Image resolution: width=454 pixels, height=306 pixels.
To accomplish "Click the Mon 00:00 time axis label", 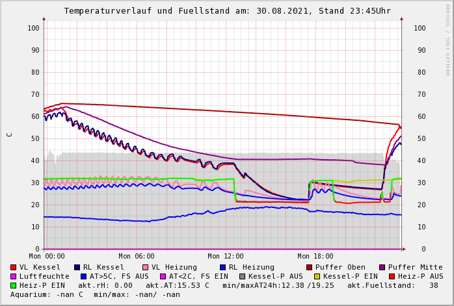I will [x=47, y=257].
